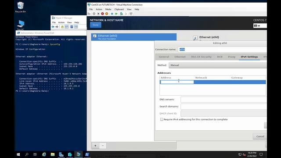
Task: Click the Help icon in Hyper-V Manager toolbar
Action: tap(72, 27)
